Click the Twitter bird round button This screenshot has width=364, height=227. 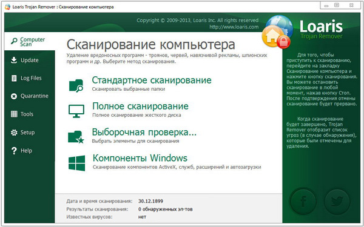pyautogui.click(x=337, y=201)
